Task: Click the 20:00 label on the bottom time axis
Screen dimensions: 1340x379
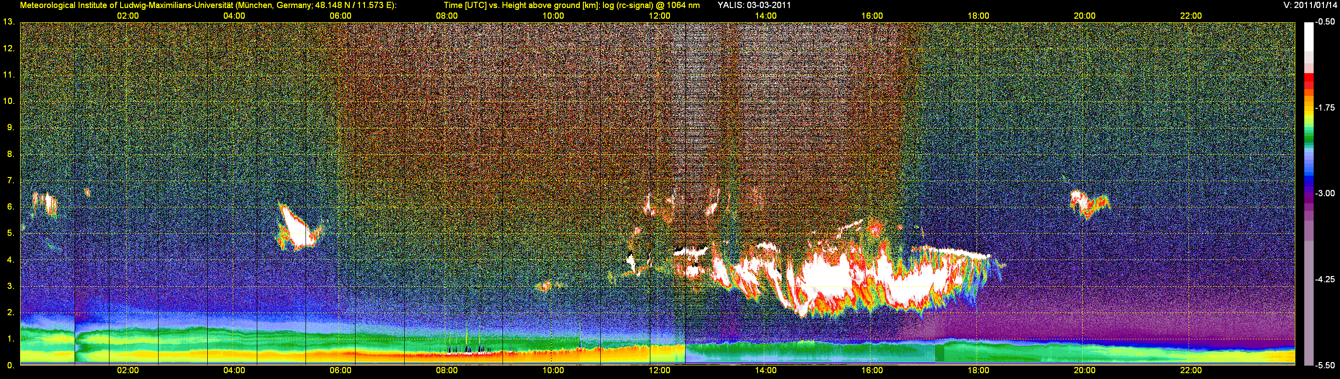Action: tap(1085, 371)
